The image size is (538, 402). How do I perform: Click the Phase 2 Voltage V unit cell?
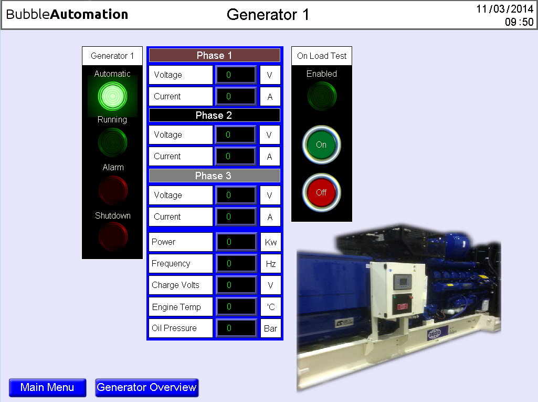(x=270, y=135)
